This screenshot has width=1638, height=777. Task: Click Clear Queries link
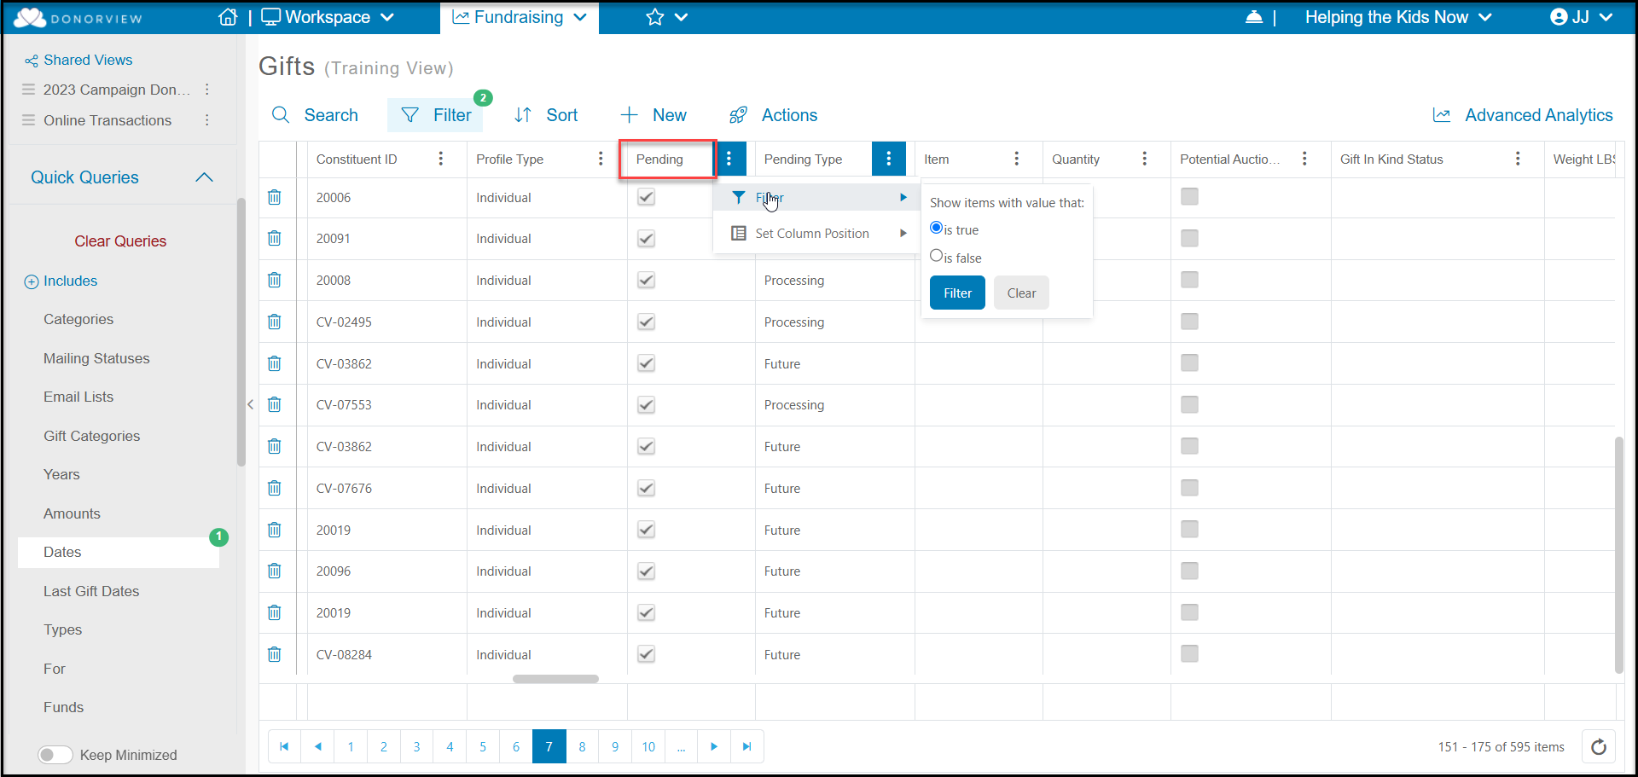120,241
